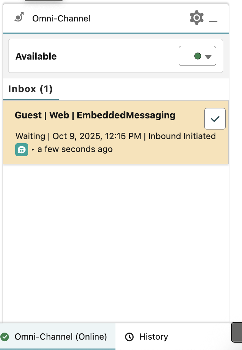The width and height of the screenshot is (242, 350).
Task: Click the empty area below the inbox item
Action: pos(115,240)
